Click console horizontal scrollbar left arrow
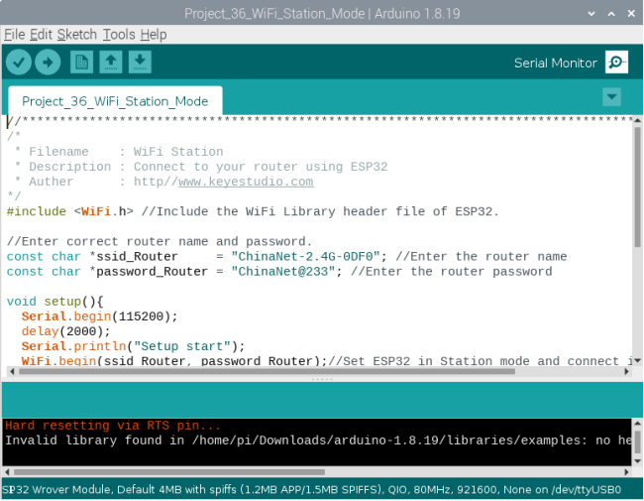Viewport: 644px width, 501px height. point(7,472)
